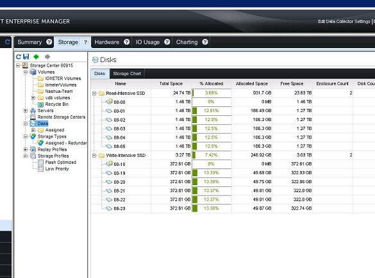Click the refresh icon left of the Summary tab

click(8, 42)
